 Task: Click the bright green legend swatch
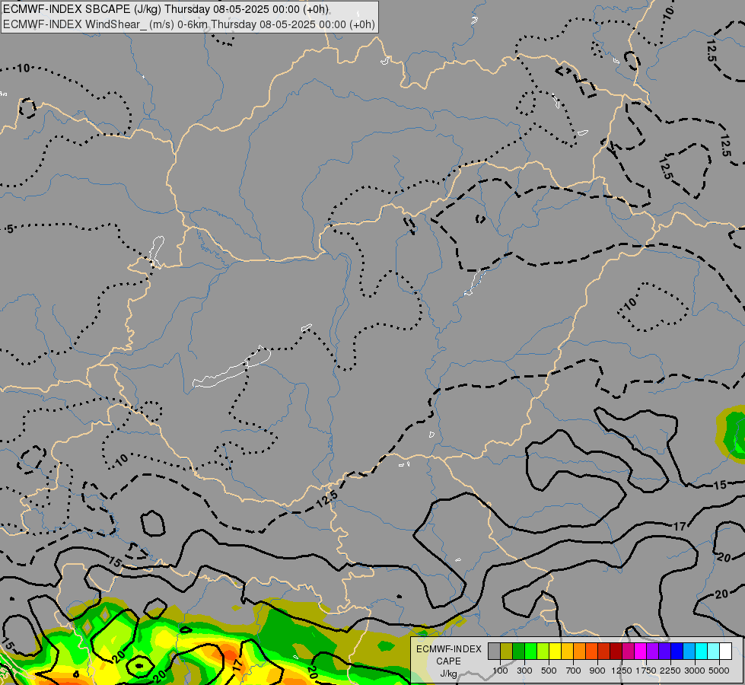coord(530,651)
